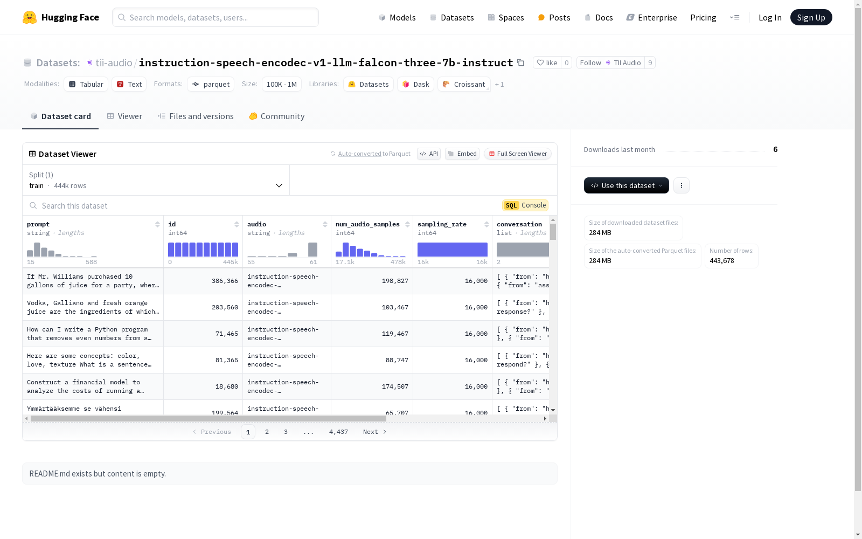862x539 pixels.
Task: Switch to the Dataset card tab
Action: click(60, 116)
